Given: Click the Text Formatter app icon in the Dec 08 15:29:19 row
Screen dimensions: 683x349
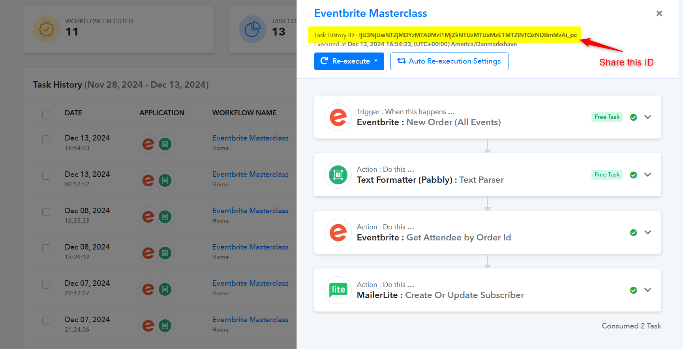Looking at the screenshot, I should pos(165,253).
